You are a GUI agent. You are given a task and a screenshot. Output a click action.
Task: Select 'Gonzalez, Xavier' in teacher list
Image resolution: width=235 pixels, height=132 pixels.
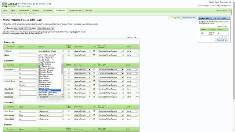pyautogui.click(x=50, y=91)
